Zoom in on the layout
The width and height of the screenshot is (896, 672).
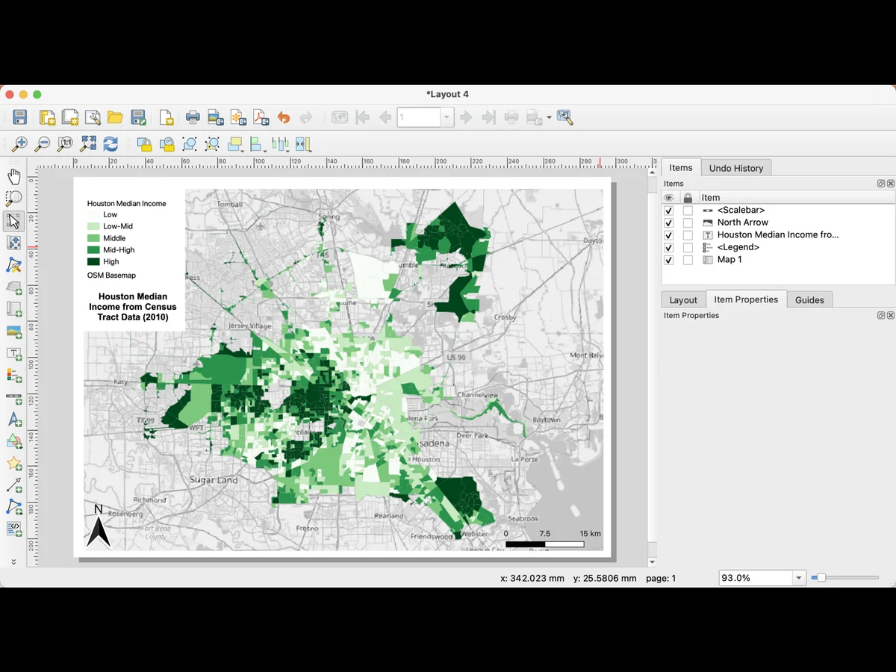click(x=19, y=144)
